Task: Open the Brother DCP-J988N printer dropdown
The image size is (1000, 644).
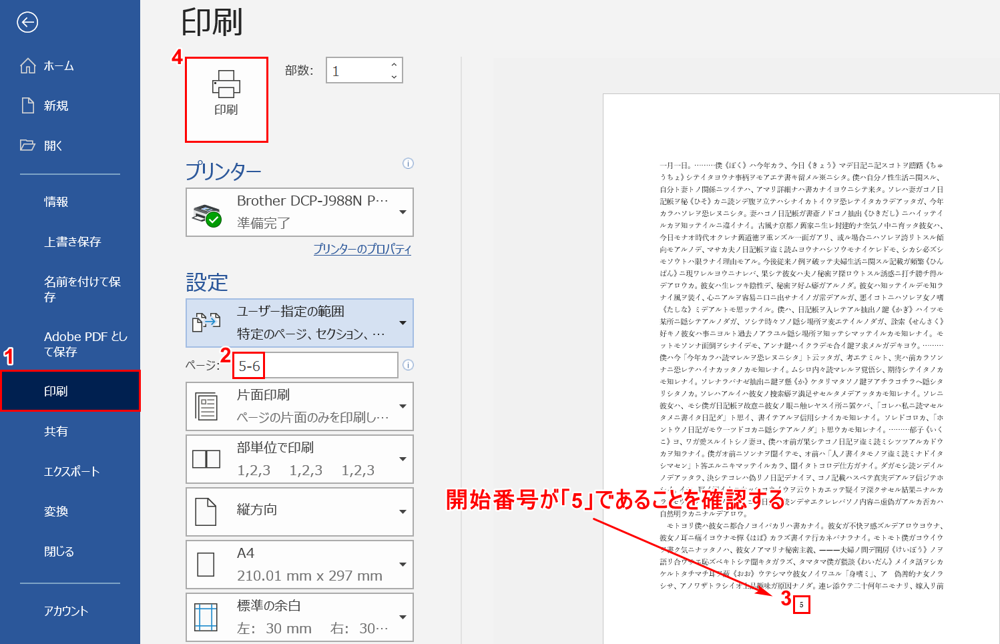Action: pyautogui.click(x=403, y=212)
